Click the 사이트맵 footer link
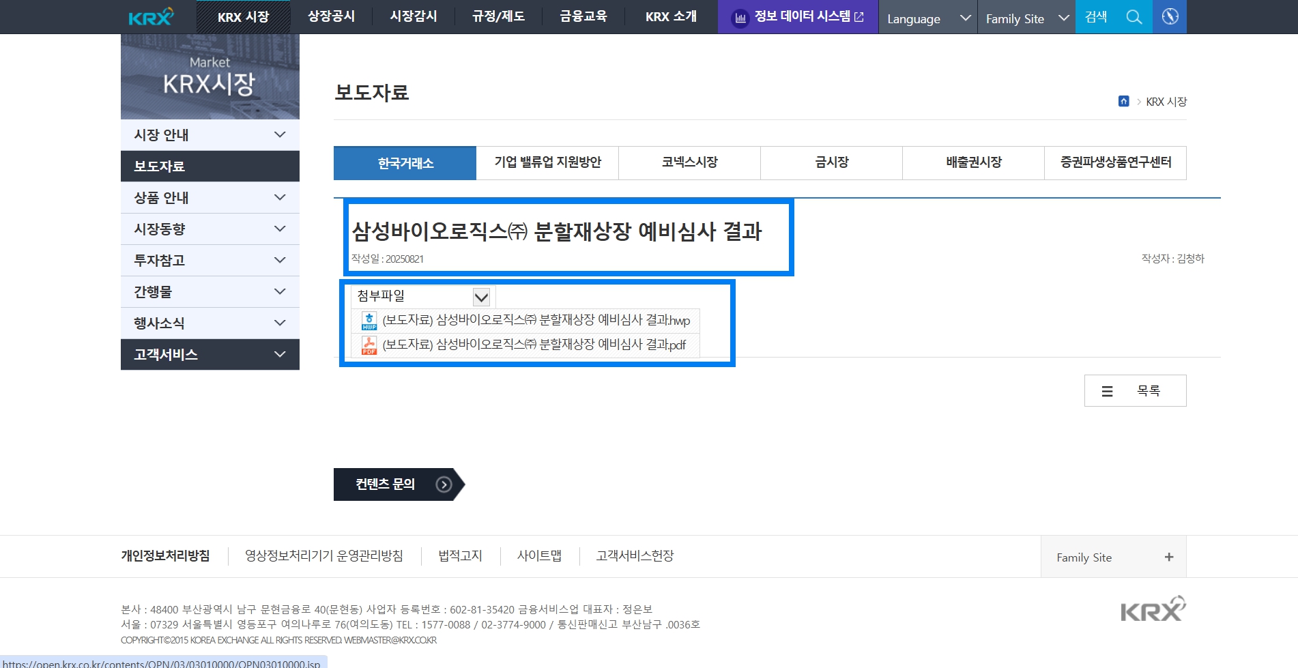 539,556
